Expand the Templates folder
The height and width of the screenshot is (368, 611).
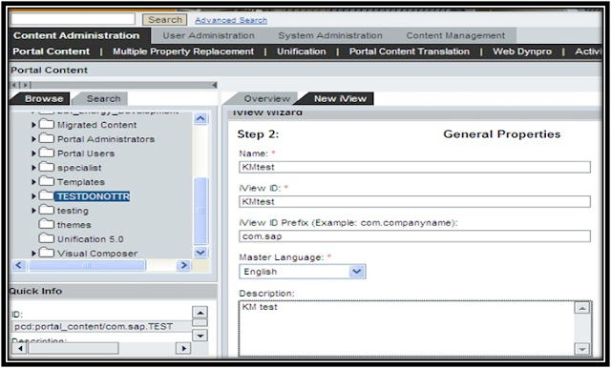tap(33, 182)
